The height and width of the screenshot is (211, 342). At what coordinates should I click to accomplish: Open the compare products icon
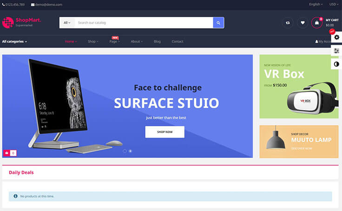coord(288,23)
